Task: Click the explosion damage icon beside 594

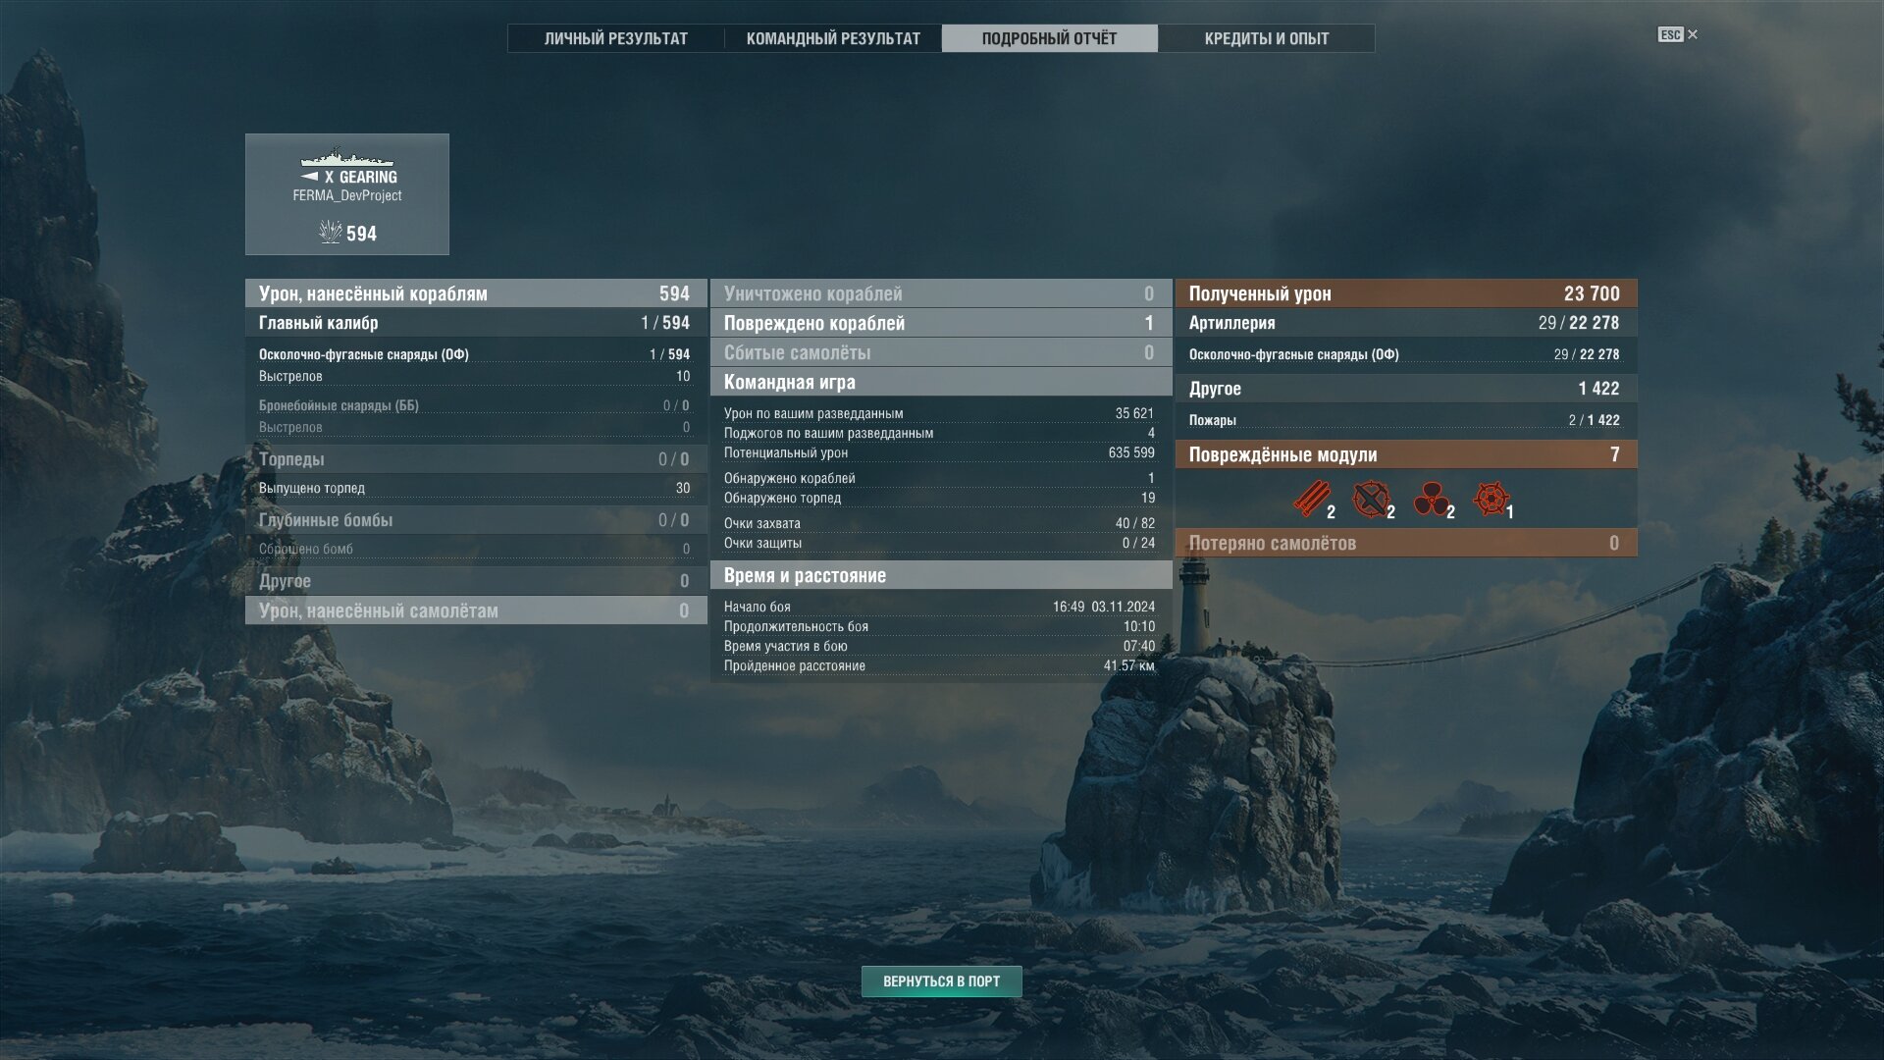Action: (x=331, y=232)
